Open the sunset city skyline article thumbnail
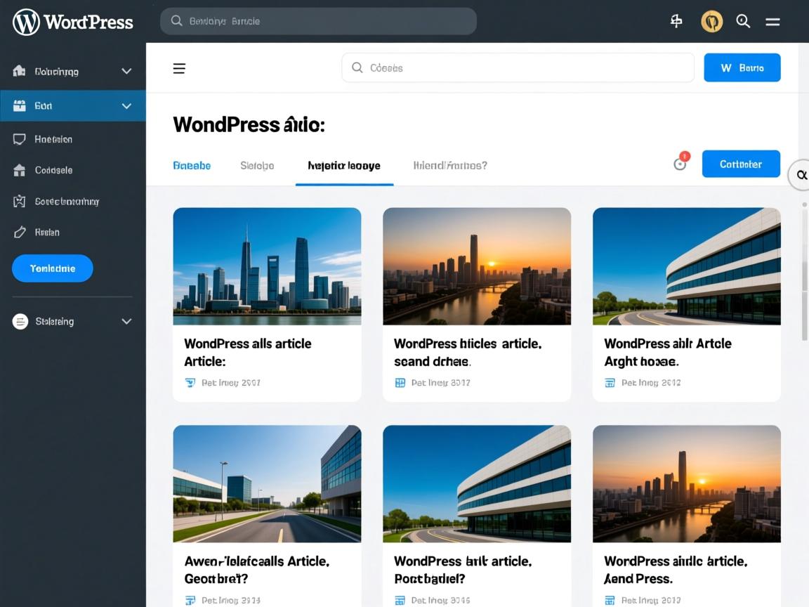 click(476, 266)
